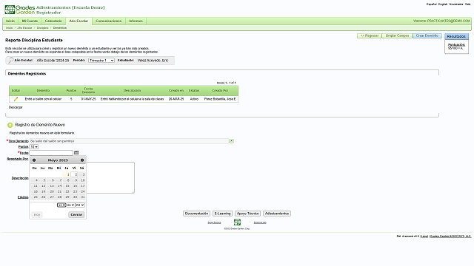The width and height of the screenshot is (474, 266).
Task: Open the AM/PM dropdown in date picker
Action: (x=80, y=205)
